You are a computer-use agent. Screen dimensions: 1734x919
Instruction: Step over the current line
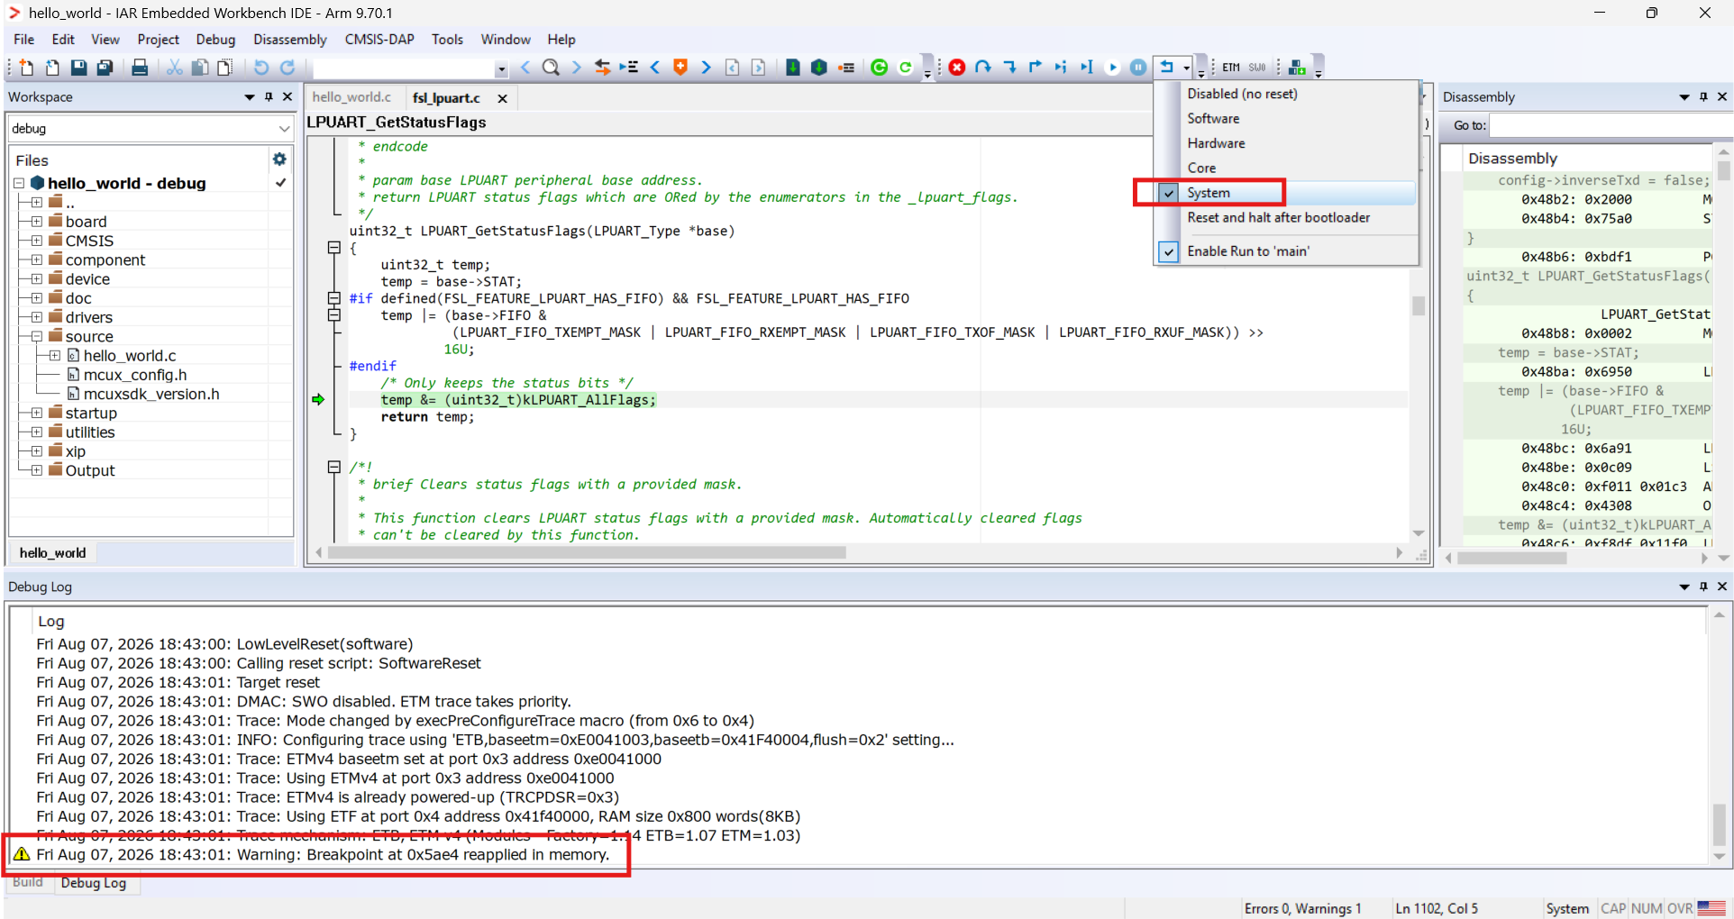(983, 68)
